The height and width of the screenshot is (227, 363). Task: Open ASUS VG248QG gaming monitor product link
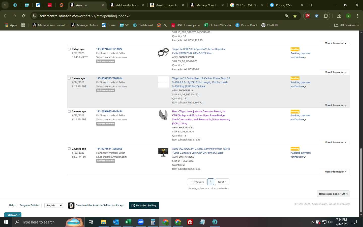201,151
